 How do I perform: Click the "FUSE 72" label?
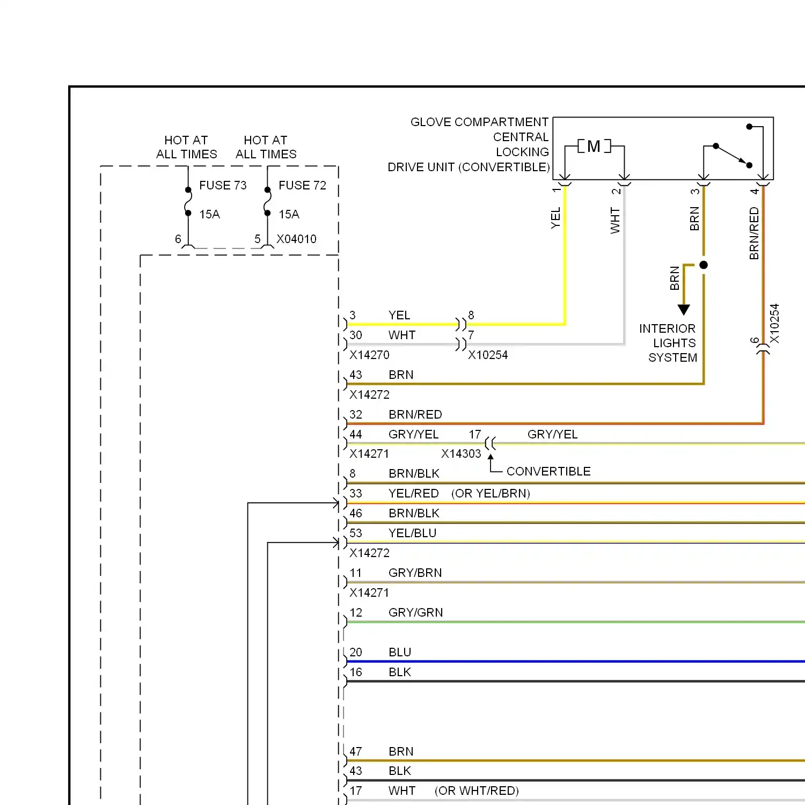[302, 185]
